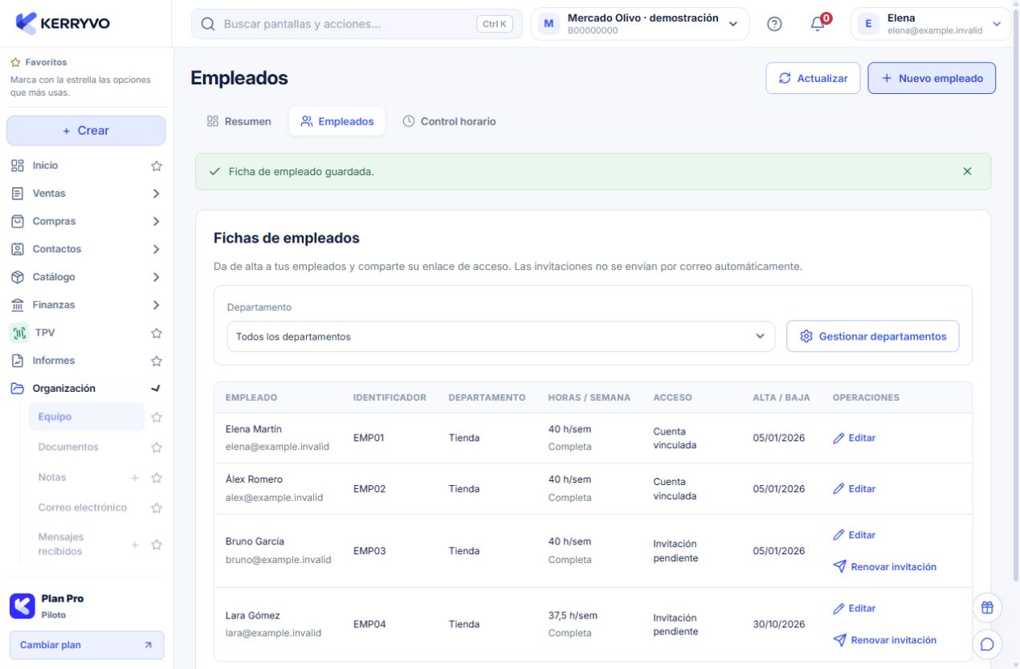1020x669 pixels.
Task: Favorite TPV with its star
Action: [157, 332]
